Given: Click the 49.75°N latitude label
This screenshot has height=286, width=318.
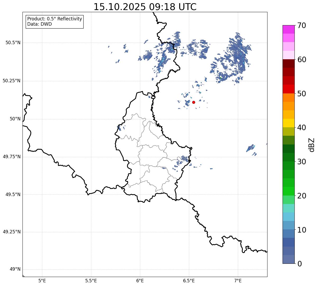Looking at the screenshot, I should point(12,157).
